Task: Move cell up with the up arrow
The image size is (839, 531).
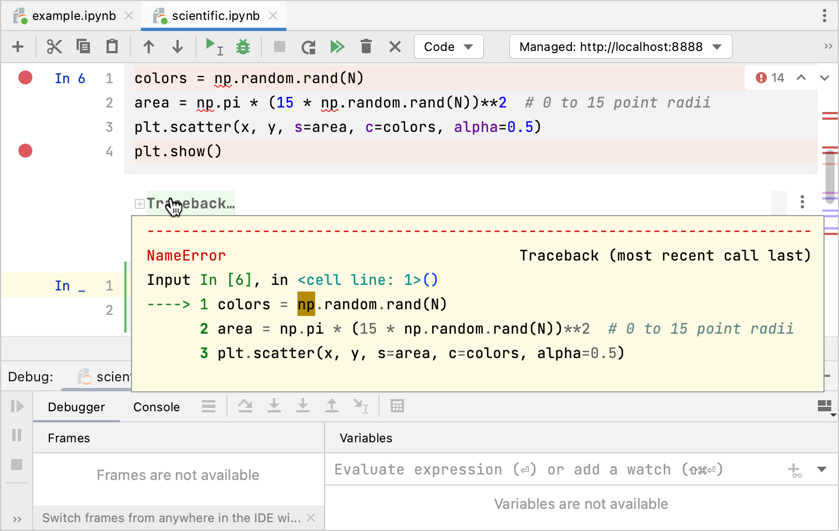Action: click(x=149, y=47)
